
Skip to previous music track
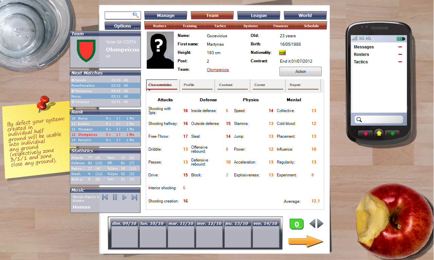click(105, 197)
